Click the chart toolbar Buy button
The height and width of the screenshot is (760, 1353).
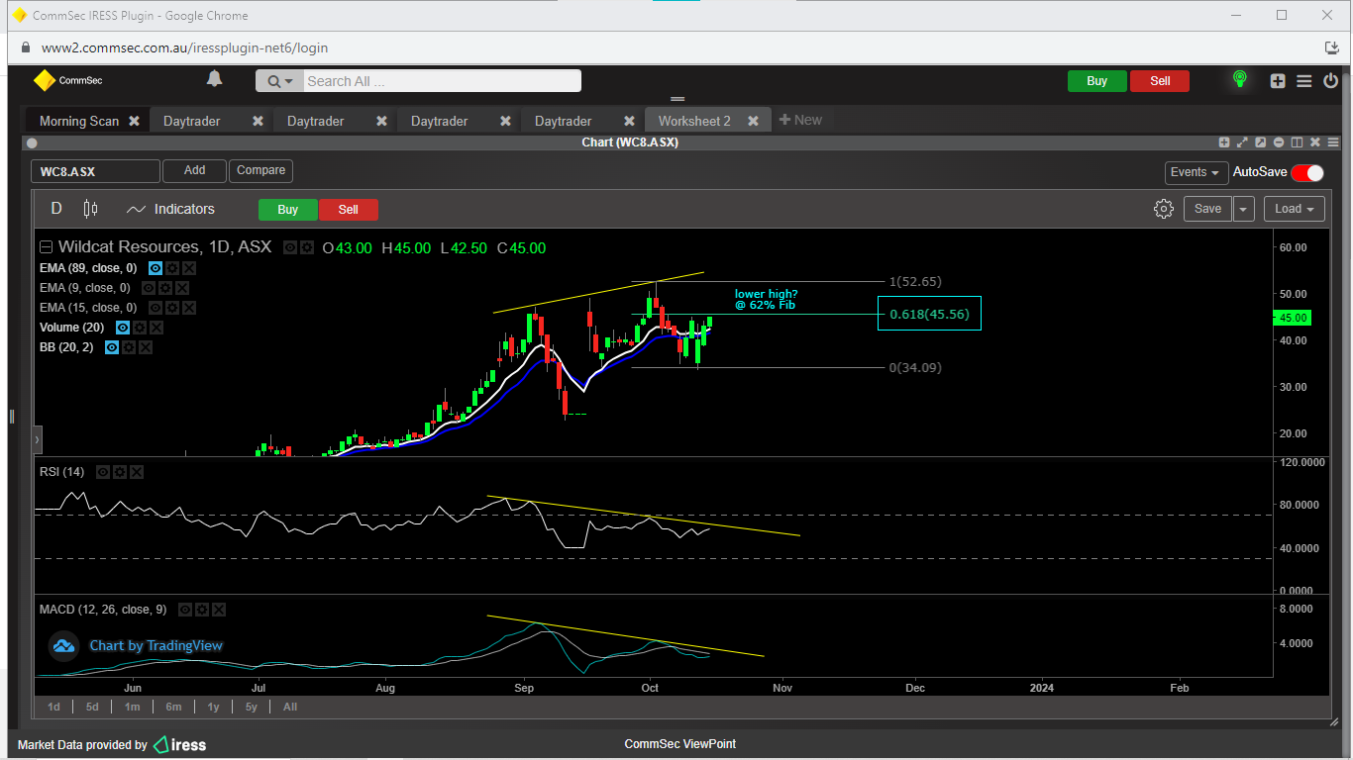[x=288, y=209]
